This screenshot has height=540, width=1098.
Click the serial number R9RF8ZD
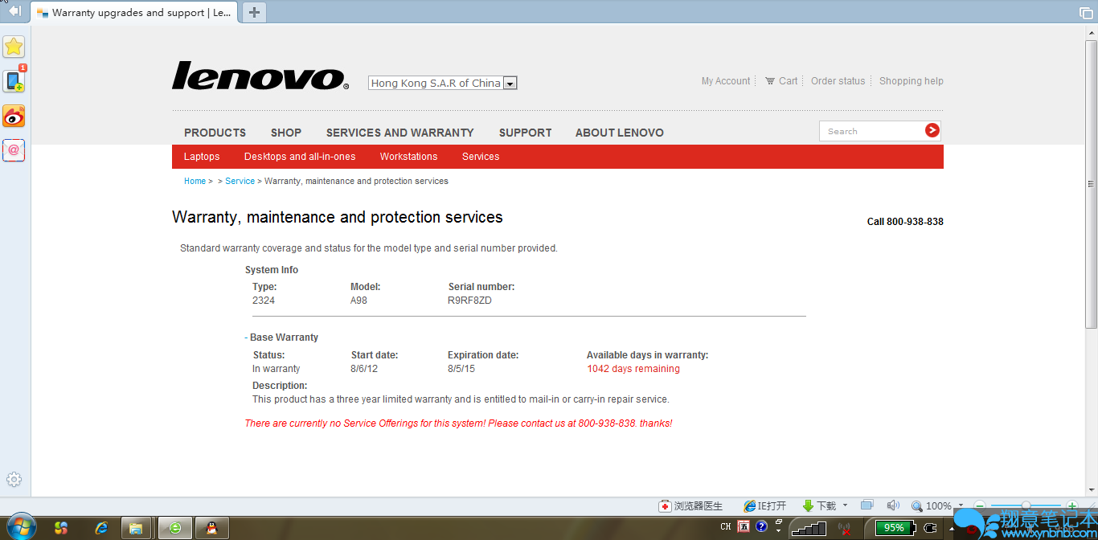click(469, 301)
